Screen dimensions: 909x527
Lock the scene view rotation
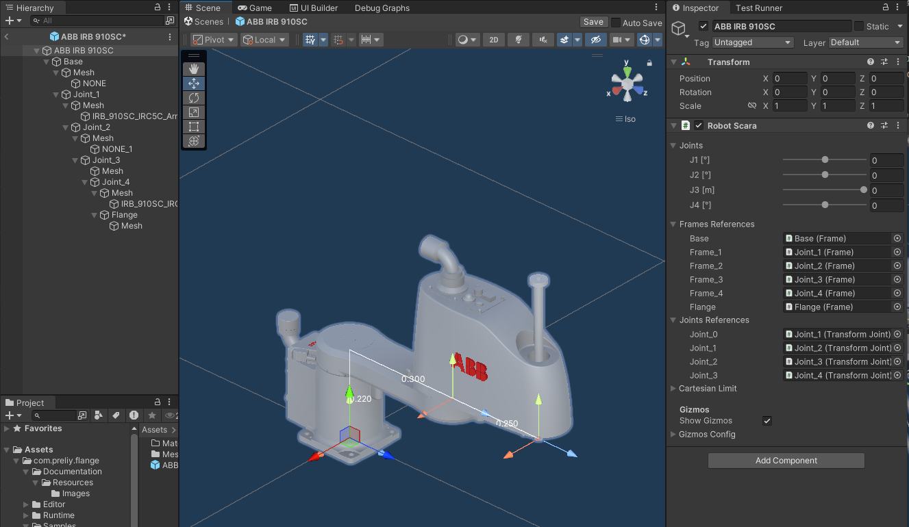[649, 63]
